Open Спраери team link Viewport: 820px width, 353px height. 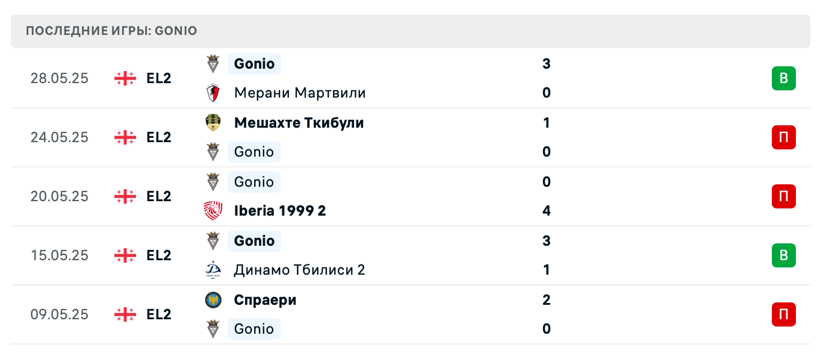click(265, 300)
